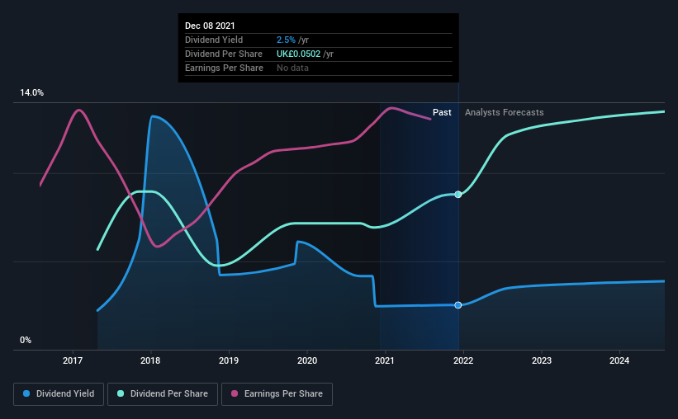Click the 2022 x-axis label
Viewport: 678px width, 419px height.
[463, 360]
